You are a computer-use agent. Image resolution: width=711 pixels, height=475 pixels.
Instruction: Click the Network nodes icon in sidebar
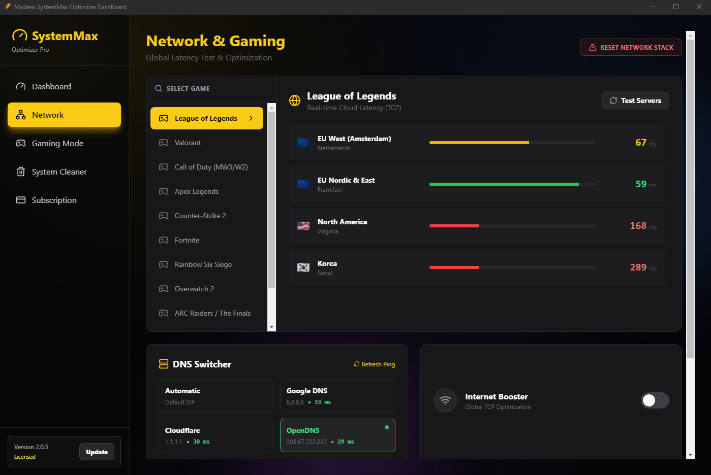[x=21, y=115]
